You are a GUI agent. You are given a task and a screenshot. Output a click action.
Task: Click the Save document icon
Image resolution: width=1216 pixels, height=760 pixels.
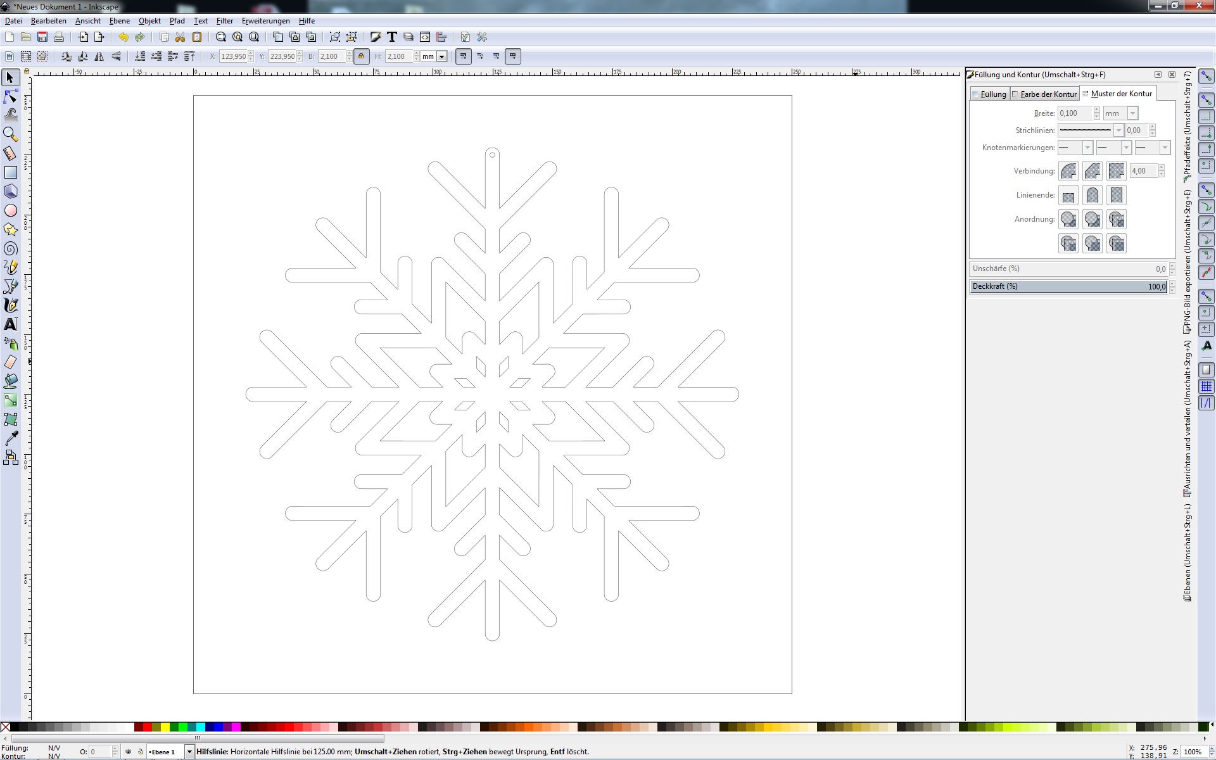point(42,37)
